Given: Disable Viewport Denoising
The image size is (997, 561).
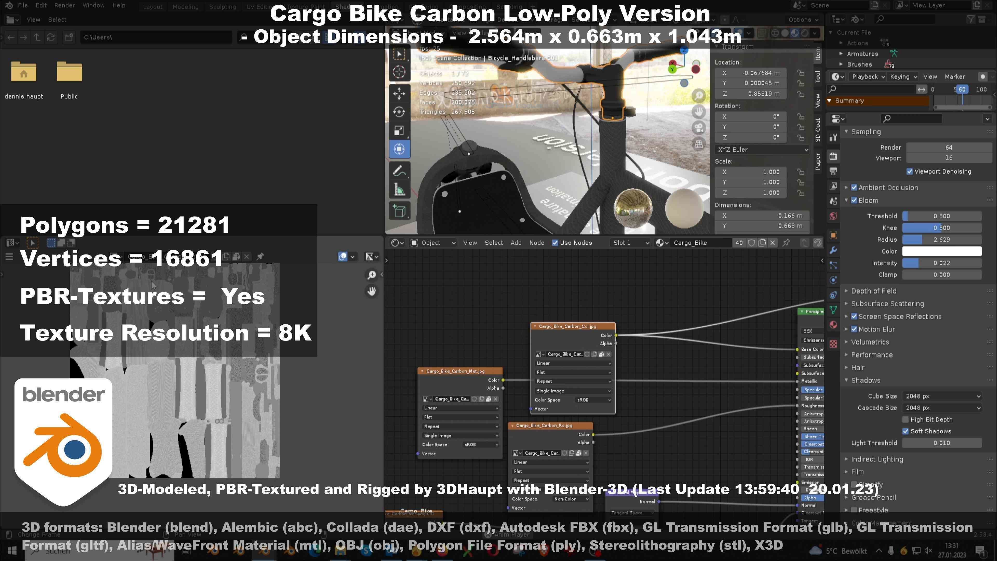Looking at the screenshot, I should coord(910,171).
